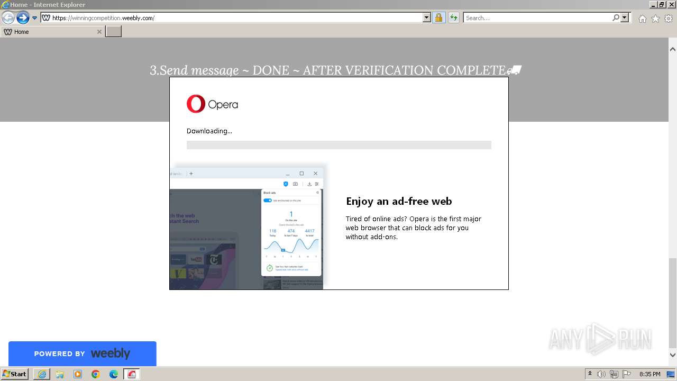Open the Home page icon
Screen dimensions: 677x381
pos(642,19)
